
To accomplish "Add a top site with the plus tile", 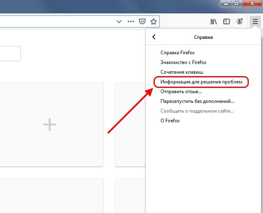I will [50, 125].
